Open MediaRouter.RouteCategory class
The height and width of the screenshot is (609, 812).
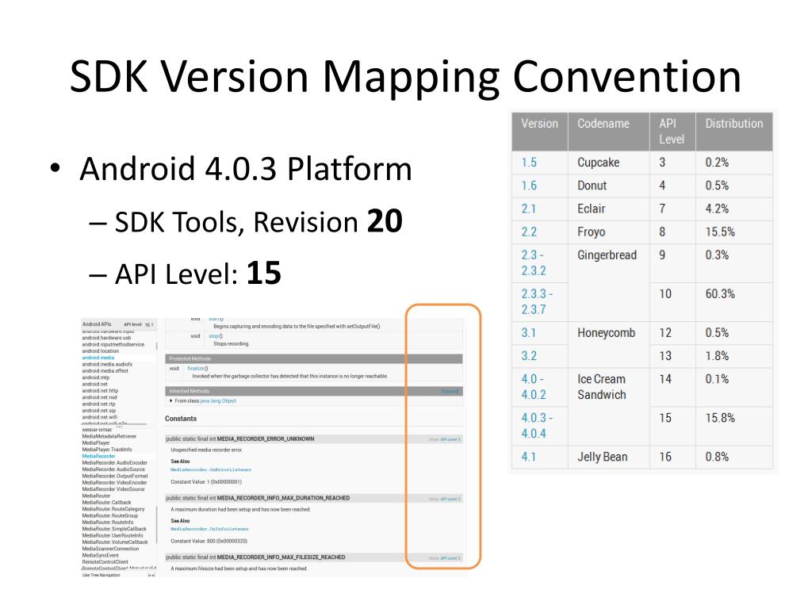point(113,509)
